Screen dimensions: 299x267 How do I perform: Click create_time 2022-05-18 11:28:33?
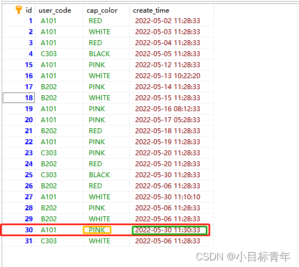[x=168, y=131]
